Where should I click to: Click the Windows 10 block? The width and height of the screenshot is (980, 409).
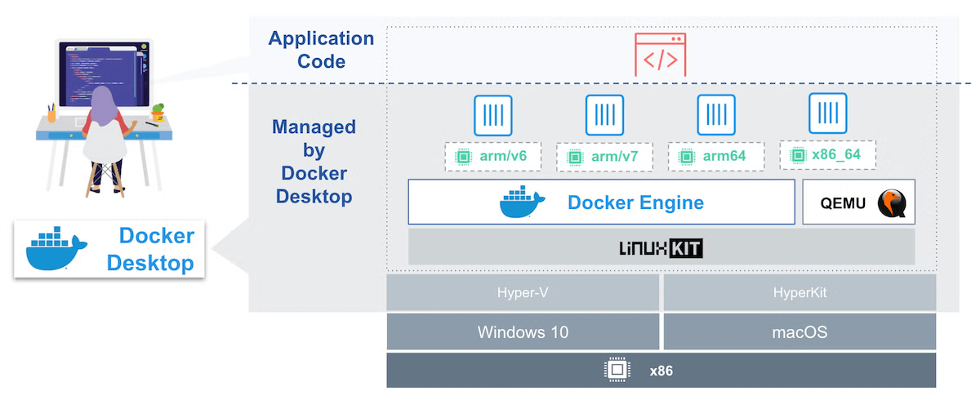[523, 332]
